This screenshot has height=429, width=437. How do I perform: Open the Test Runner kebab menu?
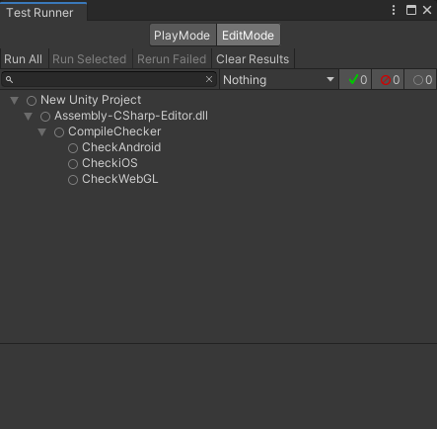click(x=394, y=10)
